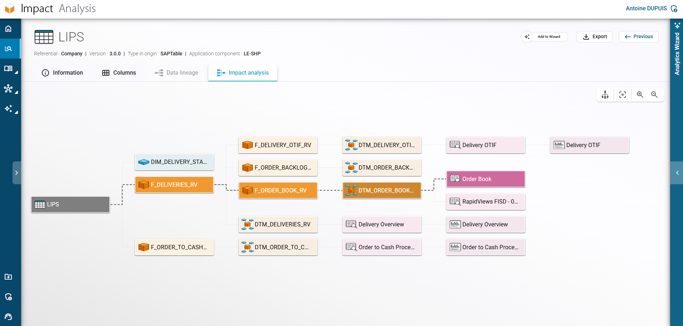Click the version 3.0.0 value
This screenshot has width=683, height=326.
click(x=115, y=54)
